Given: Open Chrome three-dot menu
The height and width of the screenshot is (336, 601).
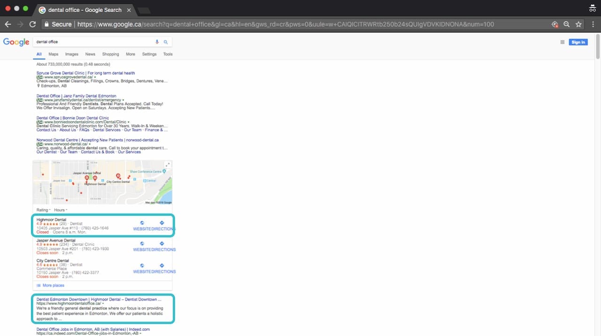Looking at the screenshot, I should 593,24.
